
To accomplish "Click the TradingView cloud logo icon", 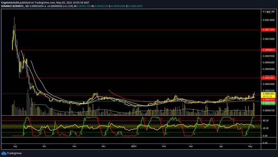I will [4, 153].
